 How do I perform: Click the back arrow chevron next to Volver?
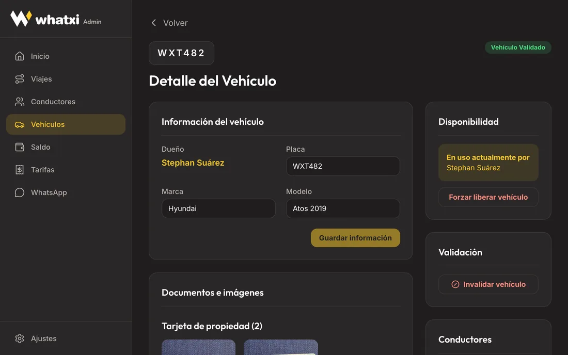153,23
